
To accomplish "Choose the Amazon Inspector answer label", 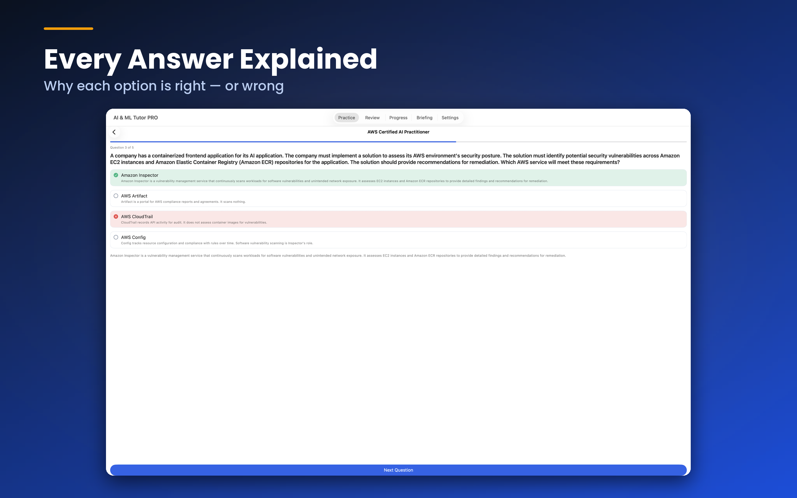I will click(140, 175).
